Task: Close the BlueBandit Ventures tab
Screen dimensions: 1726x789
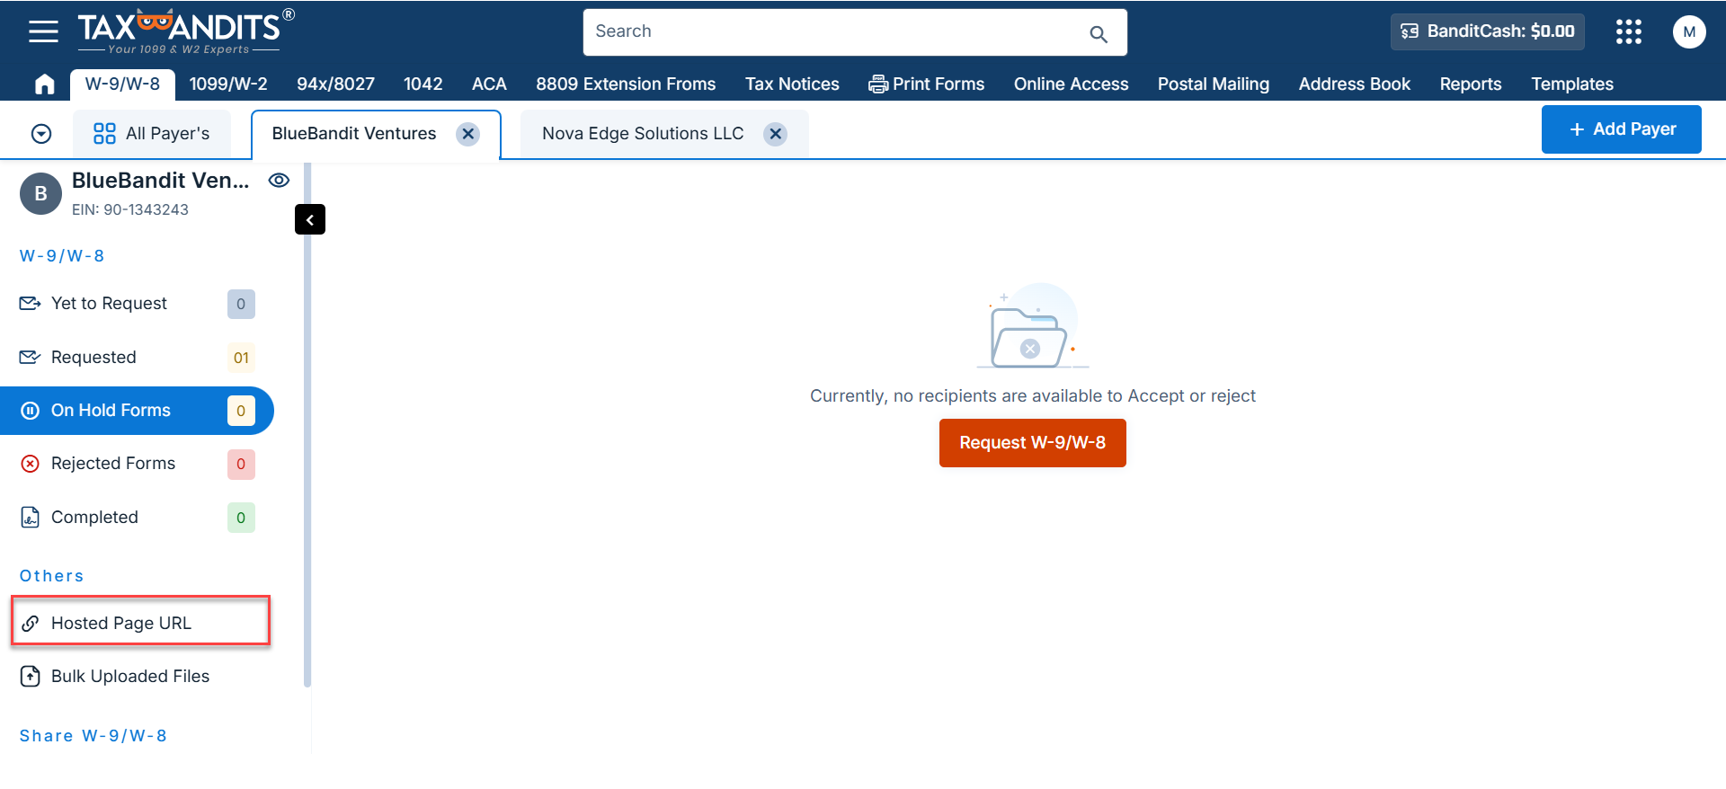Action: pos(467,134)
